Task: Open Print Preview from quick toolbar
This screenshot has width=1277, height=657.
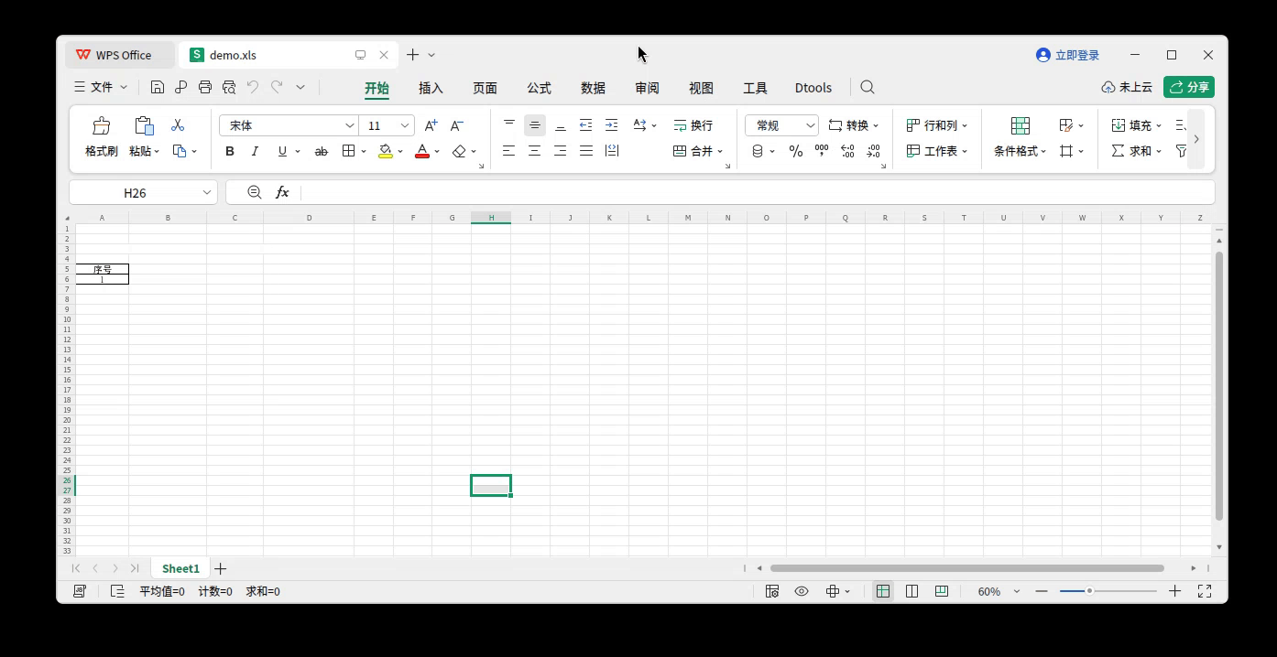Action: tap(229, 87)
